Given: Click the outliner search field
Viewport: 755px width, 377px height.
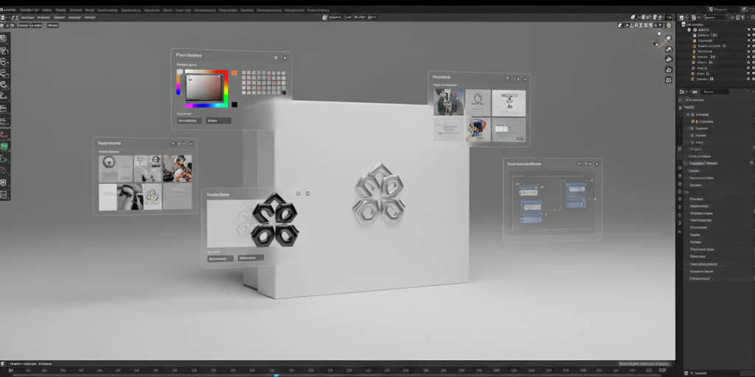Looking at the screenshot, I should (714, 18).
